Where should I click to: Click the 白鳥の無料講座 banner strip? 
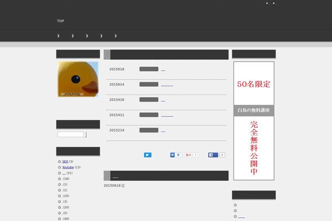point(254,110)
